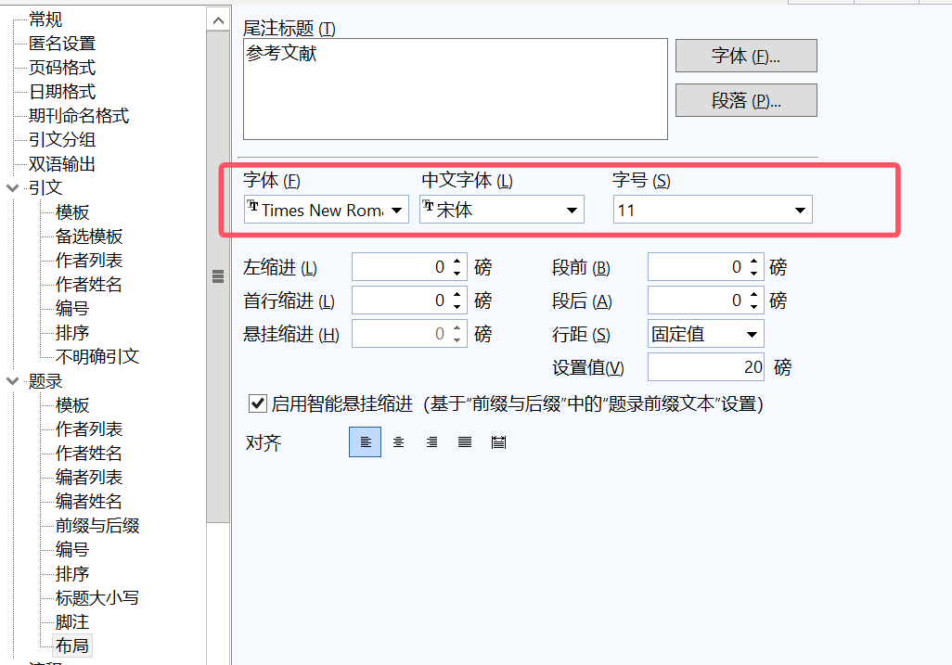Viewport: 952px width, 665px height.
Task: Select 作者姓名 under 引文
Action: tap(89, 285)
